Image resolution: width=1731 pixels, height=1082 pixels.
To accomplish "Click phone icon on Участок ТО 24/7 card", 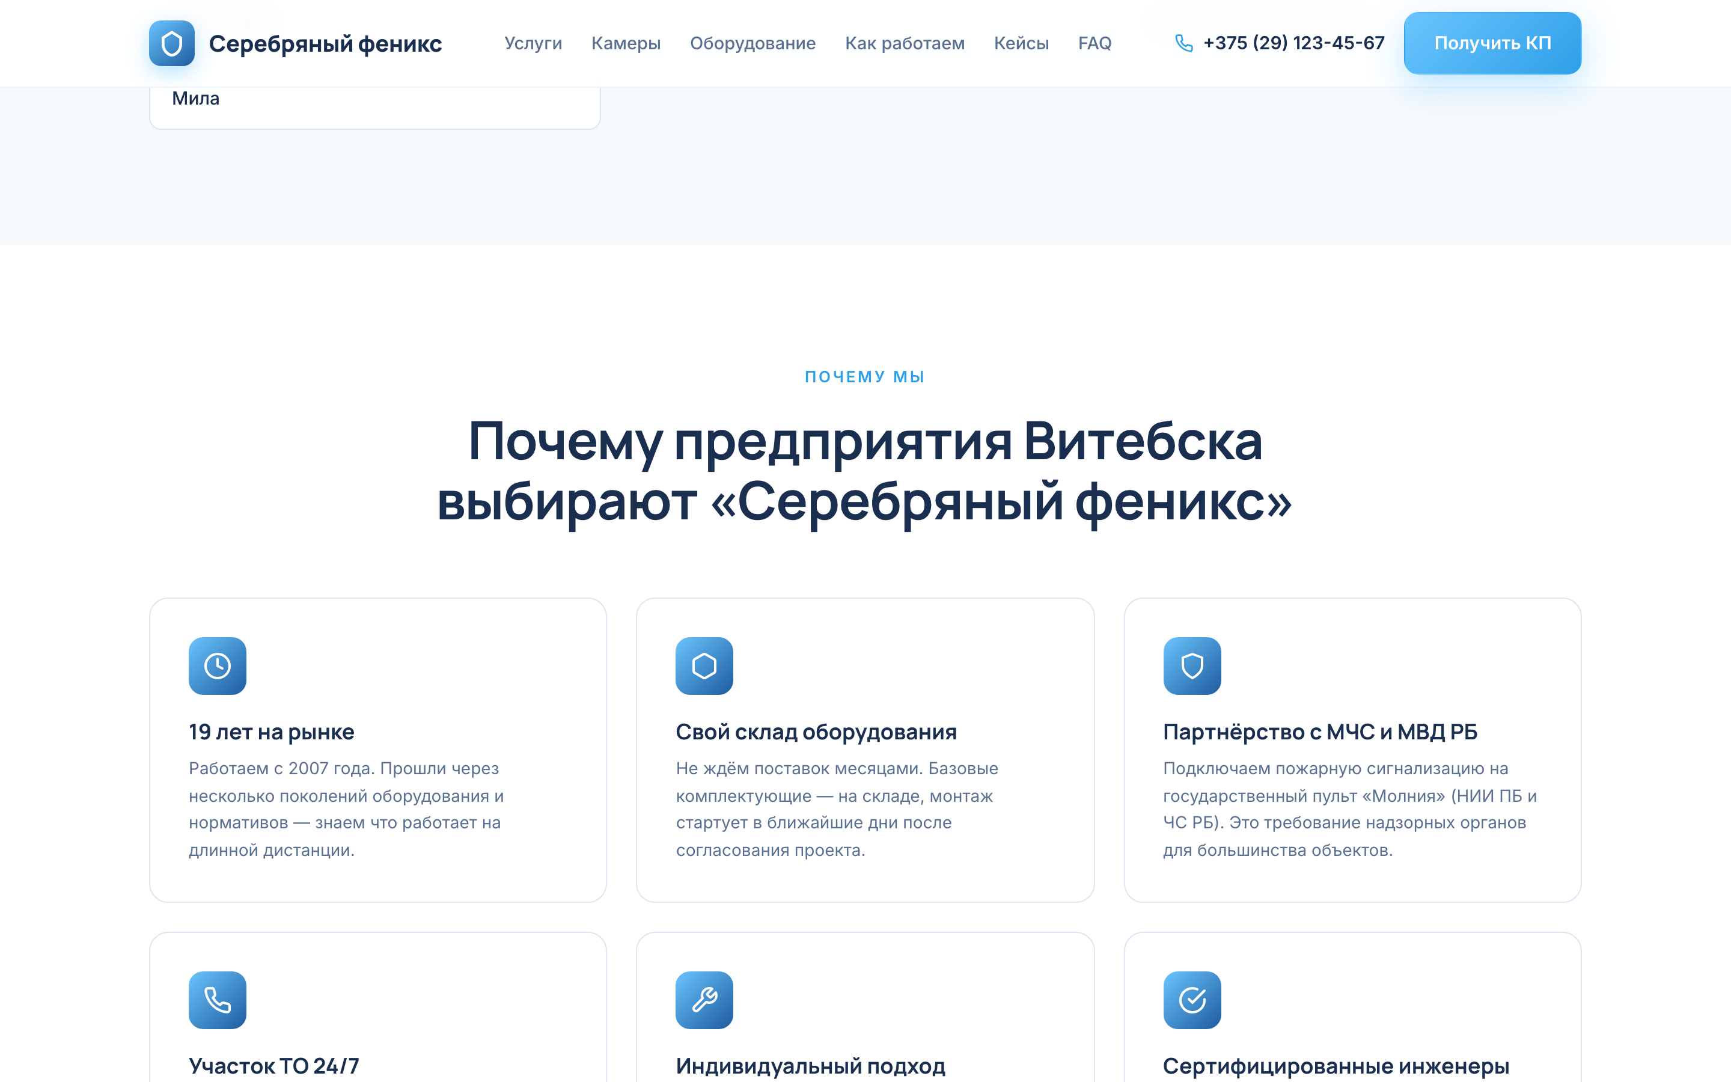I will pyautogui.click(x=218, y=1000).
